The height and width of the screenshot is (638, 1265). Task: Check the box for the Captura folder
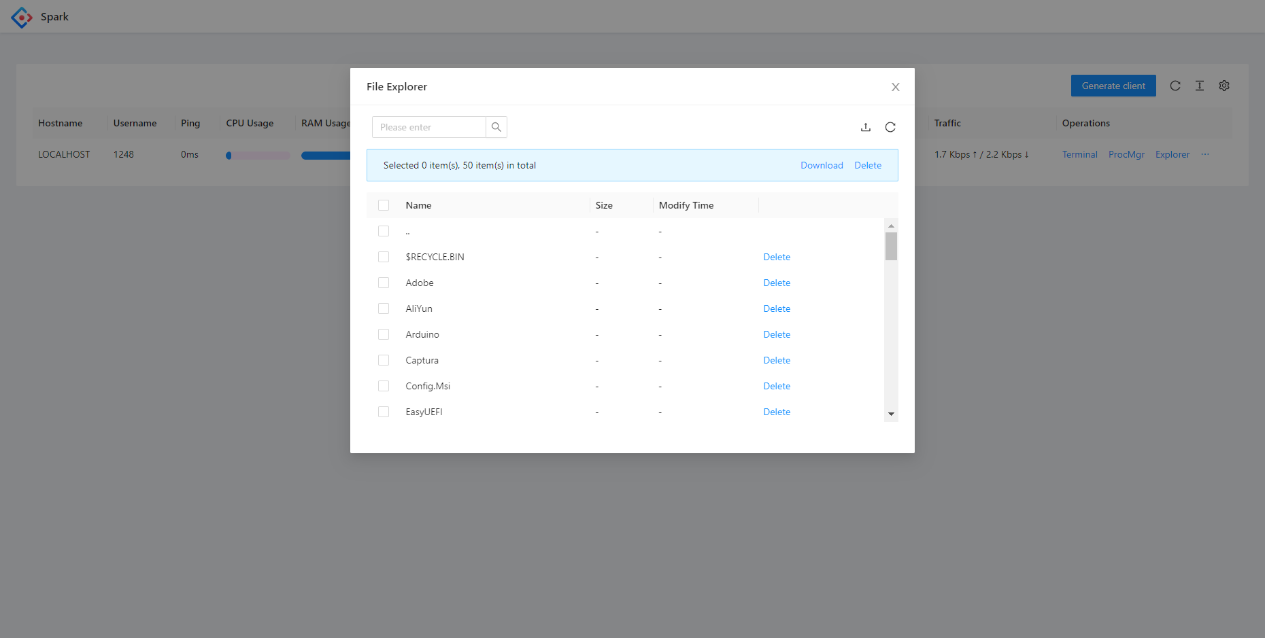(x=384, y=360)
